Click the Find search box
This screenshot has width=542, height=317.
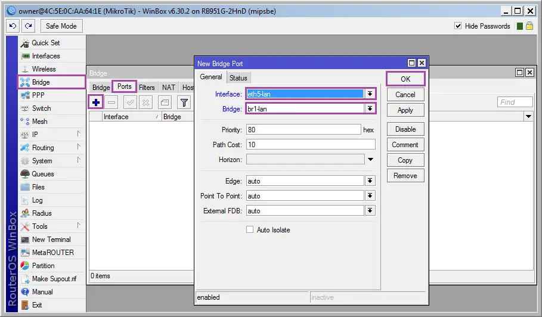click(x=515, y=102)
